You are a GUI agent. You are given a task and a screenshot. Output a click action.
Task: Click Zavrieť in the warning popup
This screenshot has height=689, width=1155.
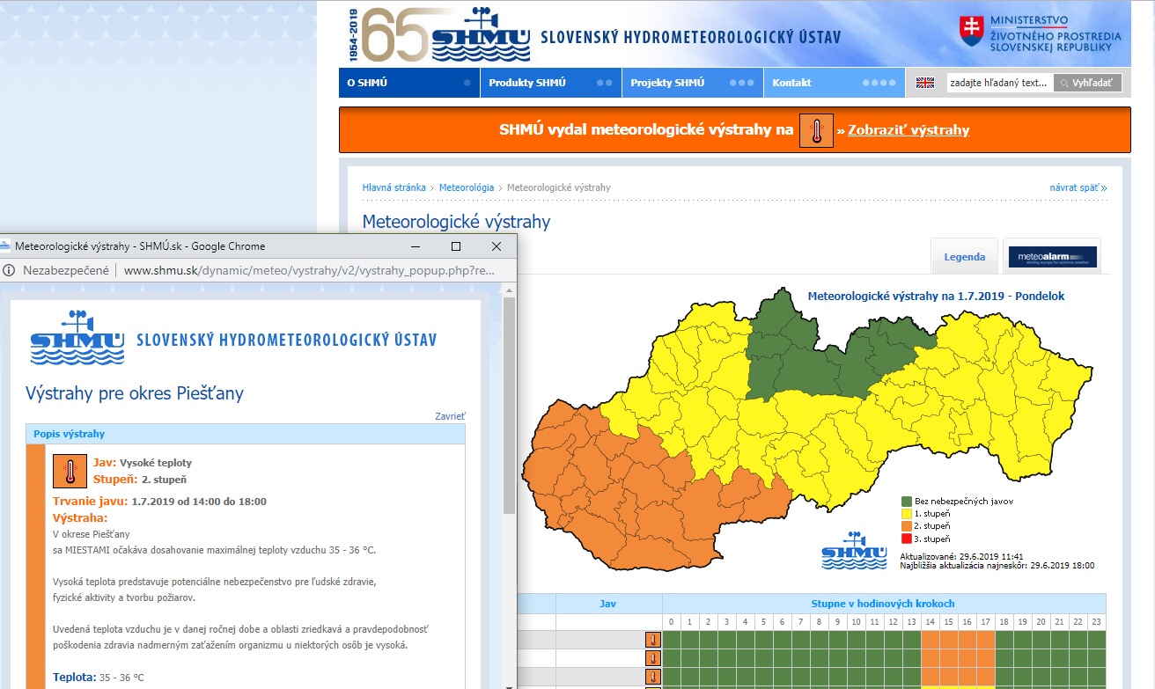(450, 416)
